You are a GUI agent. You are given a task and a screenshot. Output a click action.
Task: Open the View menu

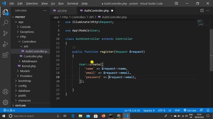tap(44, 4)
